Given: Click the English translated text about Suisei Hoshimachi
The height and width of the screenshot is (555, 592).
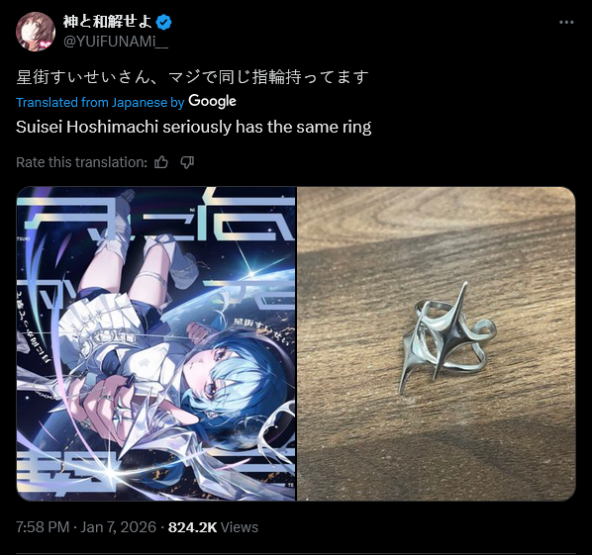Looking at the screenshot, I should tap(194, 128).
